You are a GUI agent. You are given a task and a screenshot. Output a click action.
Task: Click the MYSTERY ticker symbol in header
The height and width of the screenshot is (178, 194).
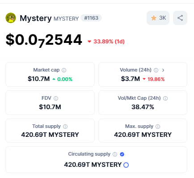tap(66, 19)
